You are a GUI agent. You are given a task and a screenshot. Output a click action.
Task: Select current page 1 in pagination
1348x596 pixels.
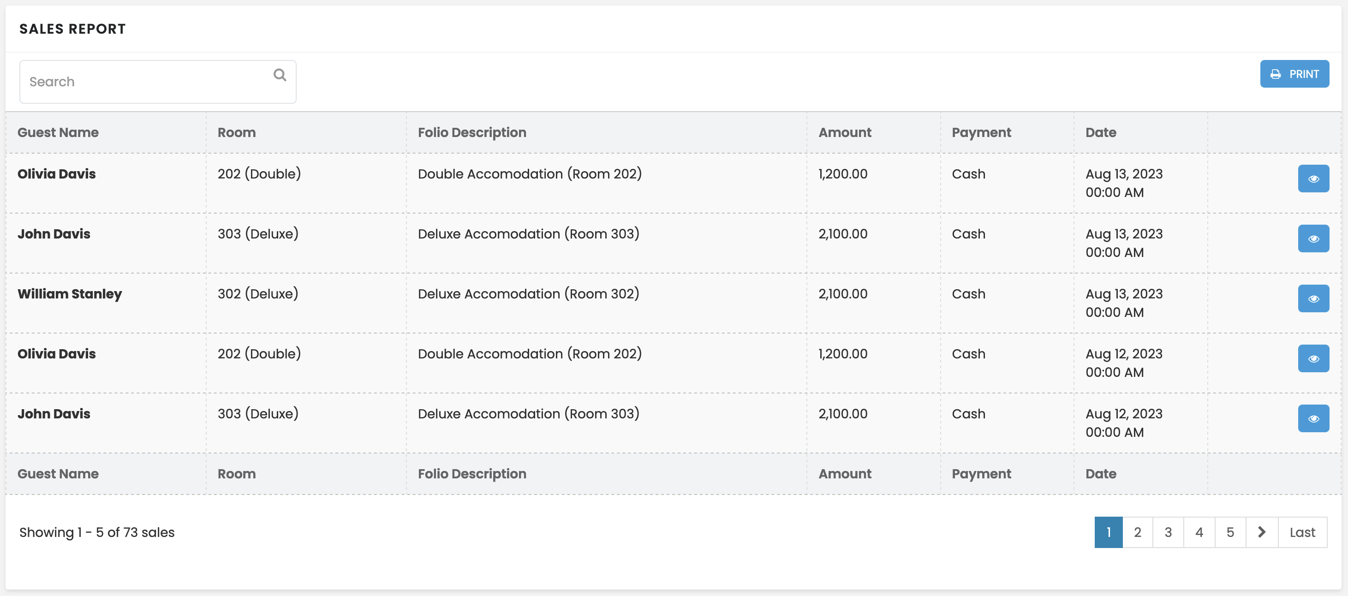point(1108,532)
